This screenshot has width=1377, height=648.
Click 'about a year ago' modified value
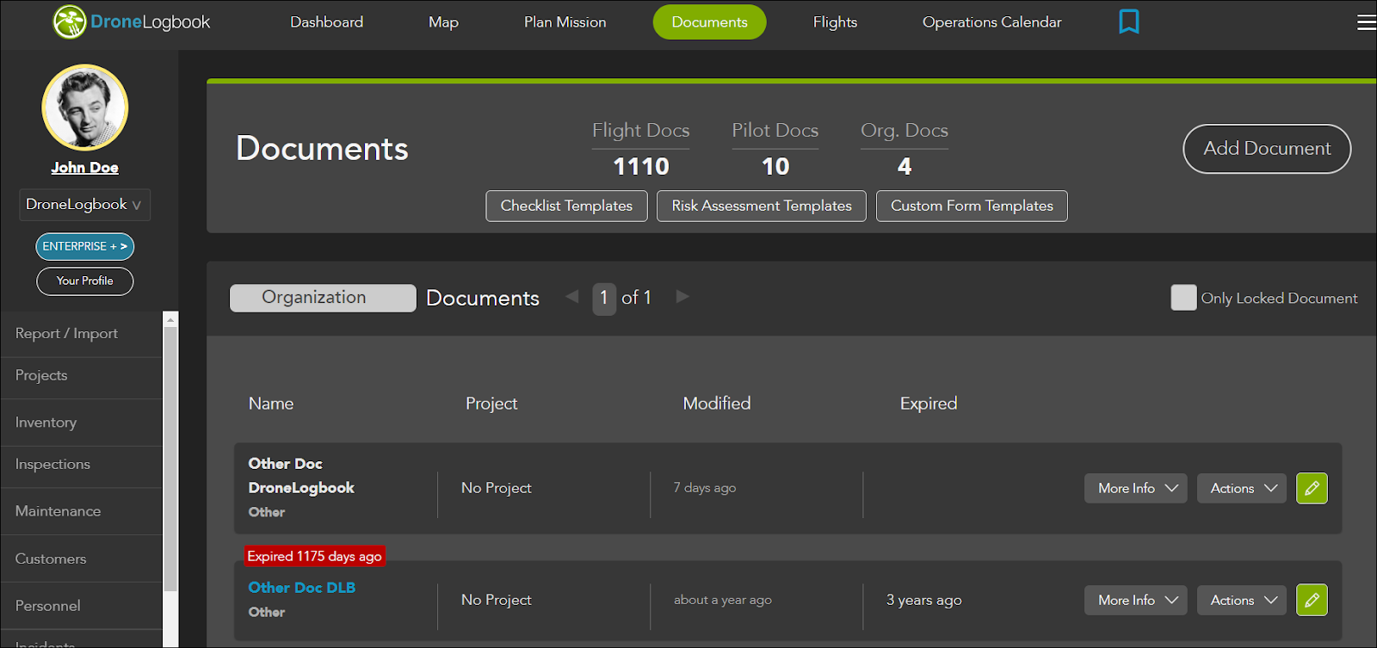(722, 600)
